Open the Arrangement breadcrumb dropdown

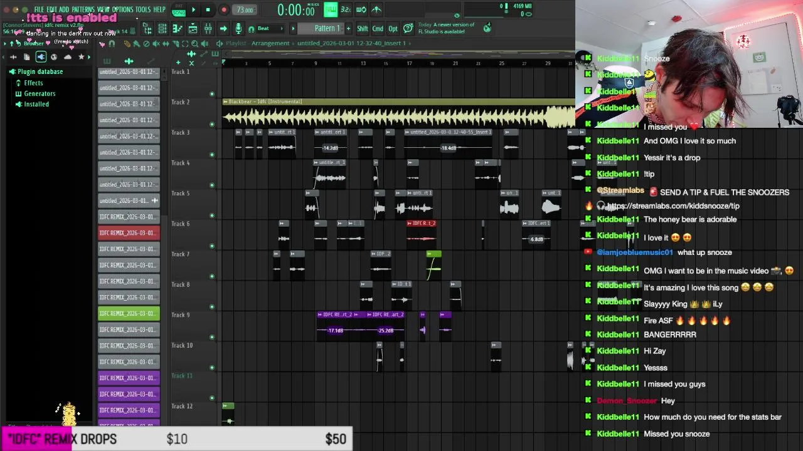click(x=270, y=43)
